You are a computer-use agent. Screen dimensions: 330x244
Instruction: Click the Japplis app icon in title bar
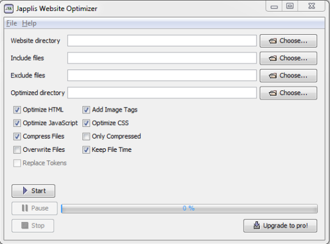[x=9, y=9]
